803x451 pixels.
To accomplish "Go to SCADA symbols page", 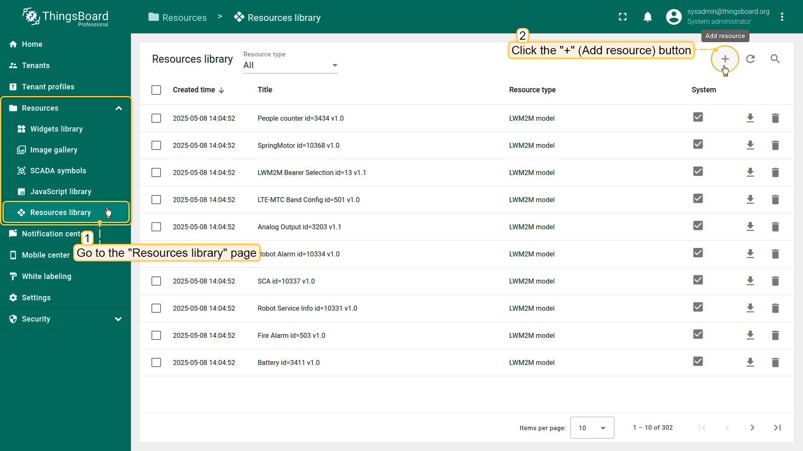I will pyautogui.click(x=58, y=171).
